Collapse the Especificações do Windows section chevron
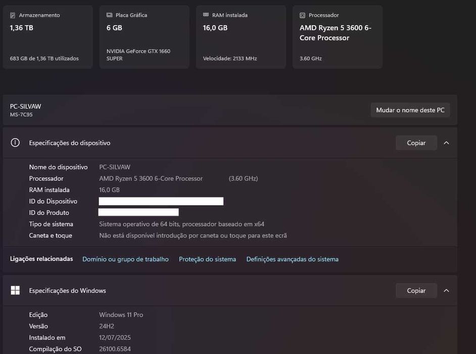Screen dimensions: 476x354 click(446, 290)
